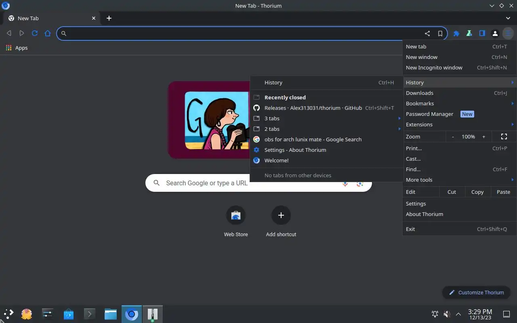517x323 pixels.
Task: Expand the Extensions submenu
Action: point(460,124)
